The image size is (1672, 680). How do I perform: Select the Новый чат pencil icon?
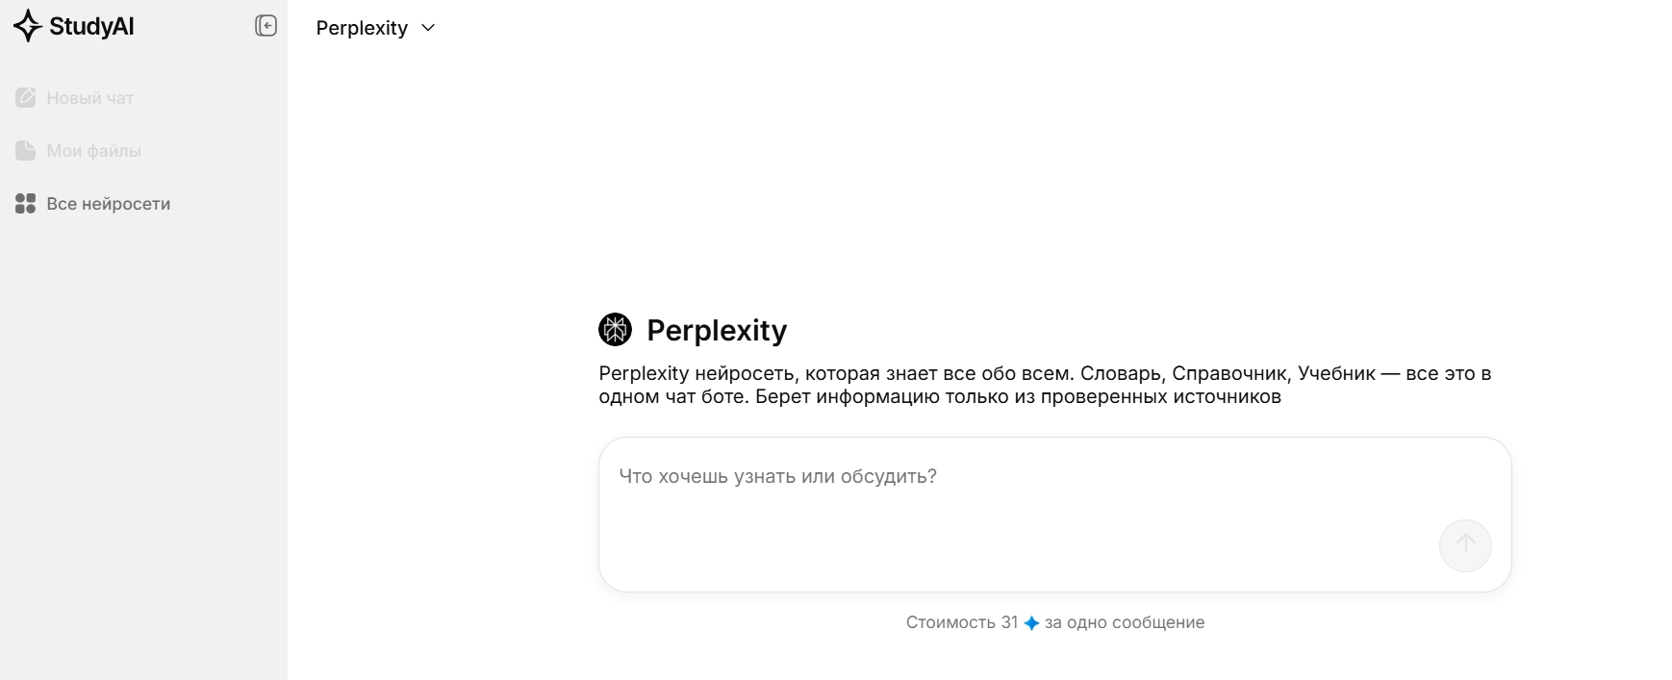(x=25, y=97)
